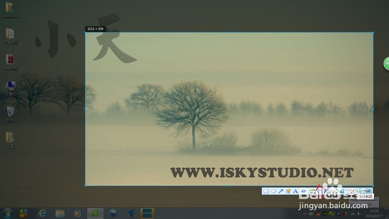
Task: Click the Safely Remove Hardware tray icon
Action: pyautogui.click(x=311, y=214)
